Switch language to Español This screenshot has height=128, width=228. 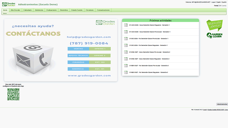click(224, 2)
